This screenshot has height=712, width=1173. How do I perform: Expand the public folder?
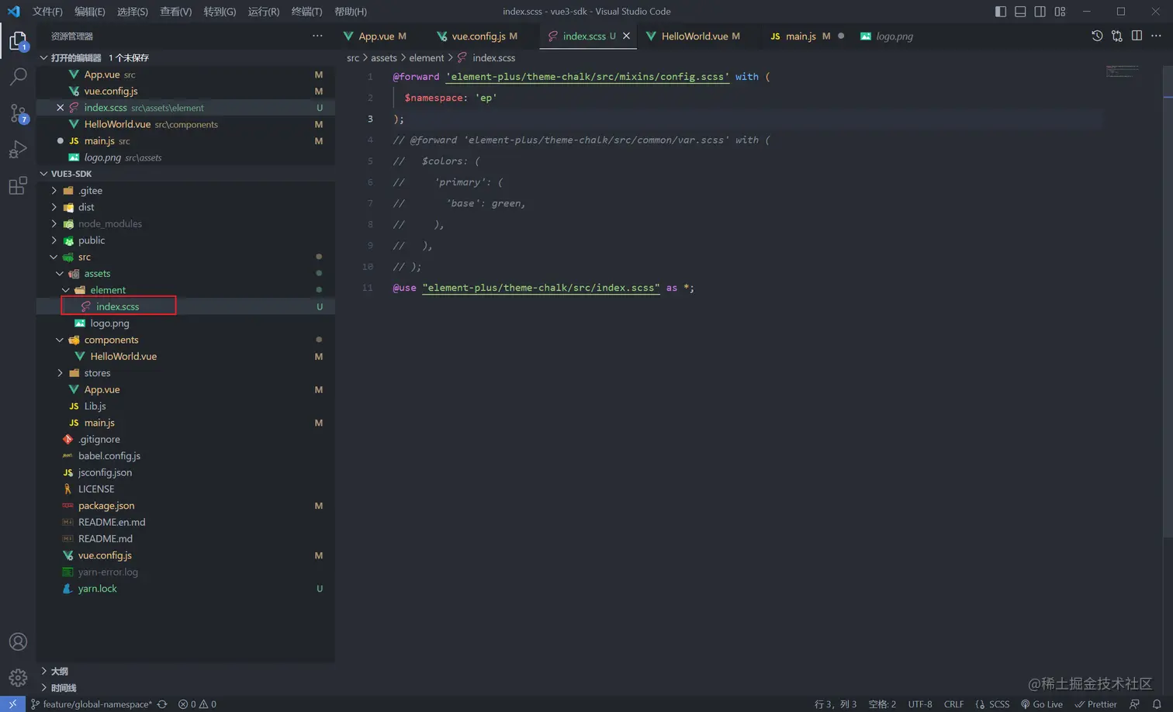pyautogui.click(x=54, y=240)
